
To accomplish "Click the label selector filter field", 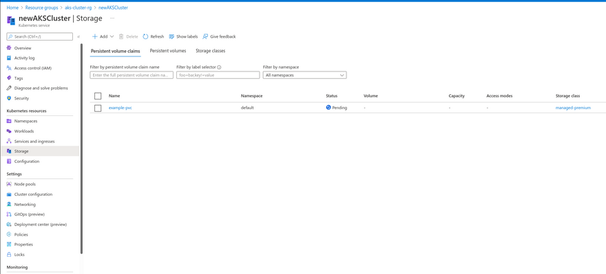I will (x=218, y=75).
